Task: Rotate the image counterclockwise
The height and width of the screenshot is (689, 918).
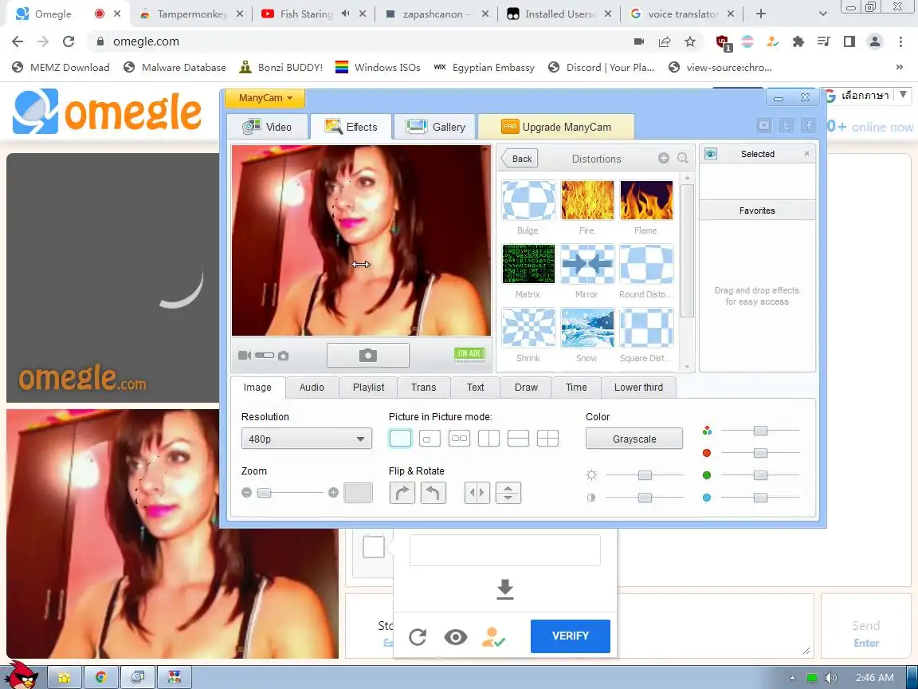Action: pos(433,493)
